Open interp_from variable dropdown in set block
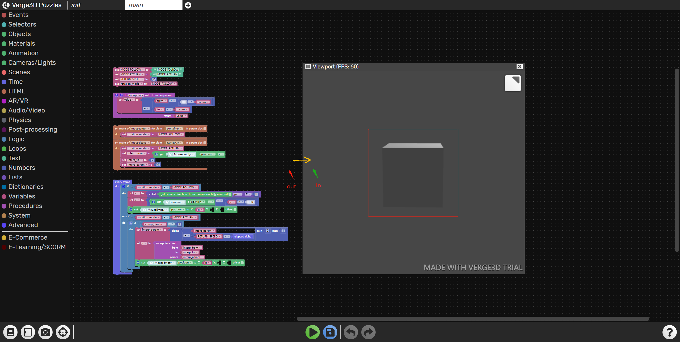 pos(137,153)
